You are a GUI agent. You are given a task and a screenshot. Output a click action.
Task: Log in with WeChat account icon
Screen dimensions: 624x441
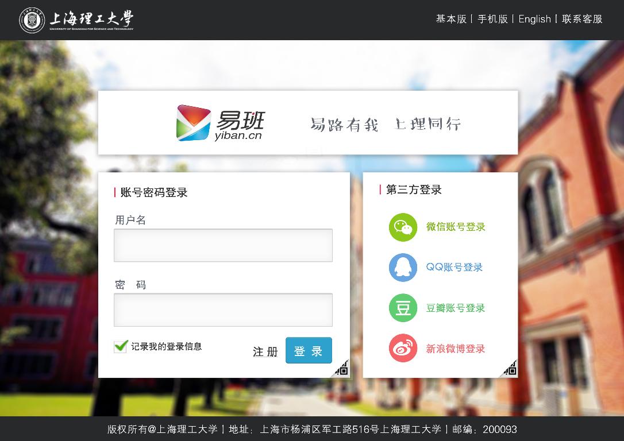403,227
